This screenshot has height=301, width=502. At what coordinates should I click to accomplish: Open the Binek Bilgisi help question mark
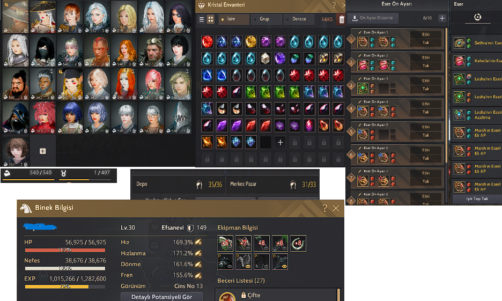pyautogui.click(x=325, y=208)
